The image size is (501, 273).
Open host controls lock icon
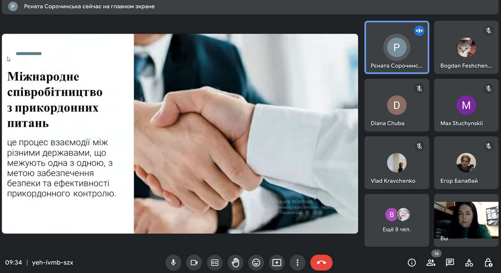(x=488, y=263)
